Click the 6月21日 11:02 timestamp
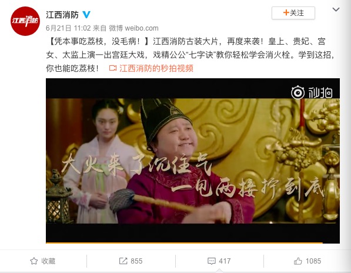This screenshot has width=351, height=273. pyautogui.click(x=68, y=28)
